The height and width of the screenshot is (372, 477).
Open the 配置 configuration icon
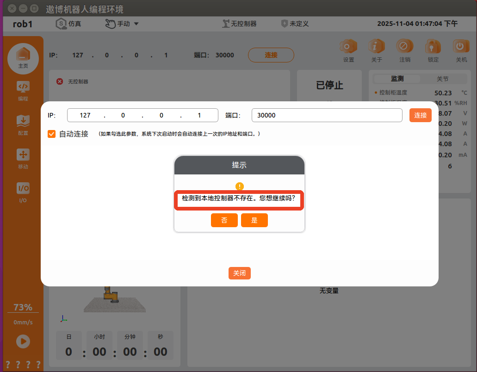pos(23,122)
